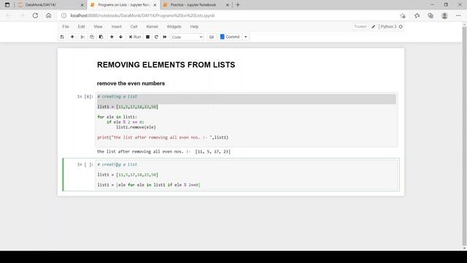Save the notebook with the save icon
This screenshot has height=263, width=467.
(x=62, y=37)
